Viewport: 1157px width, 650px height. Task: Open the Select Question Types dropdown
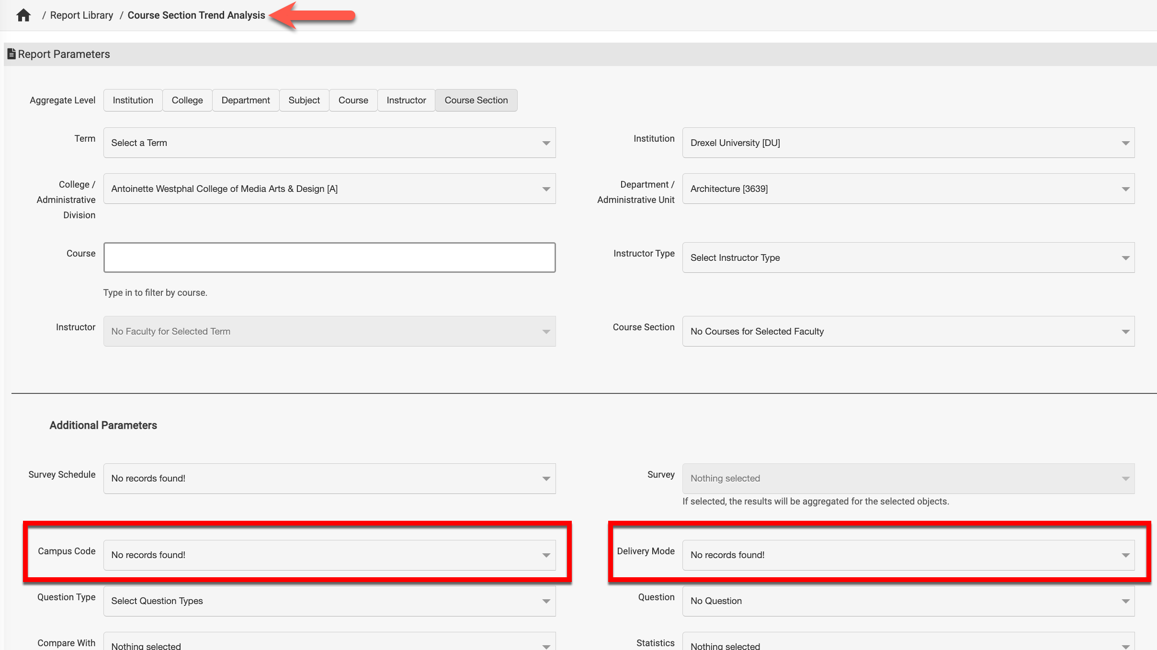[x=329, y=601]
